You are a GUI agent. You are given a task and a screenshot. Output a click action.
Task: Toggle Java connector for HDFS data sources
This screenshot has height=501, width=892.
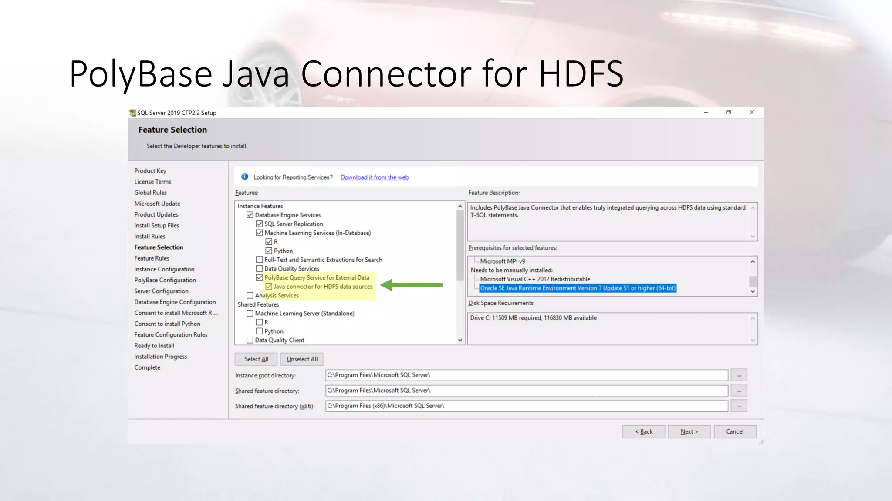click(269, 287)
